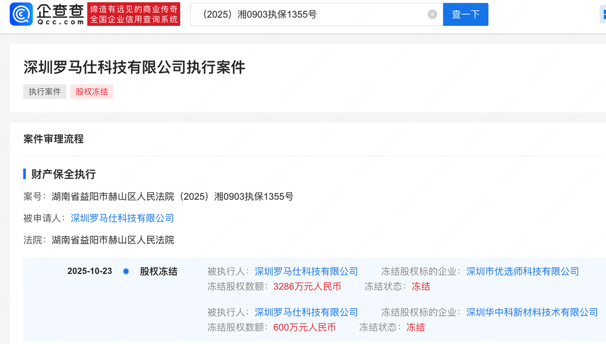Click the clear icon in the search box

pos(432,14)
